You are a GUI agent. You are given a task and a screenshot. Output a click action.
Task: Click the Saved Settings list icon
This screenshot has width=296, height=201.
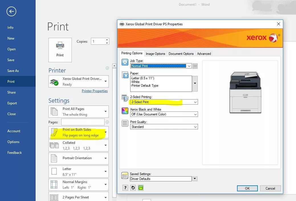click(x=125, y=176)
